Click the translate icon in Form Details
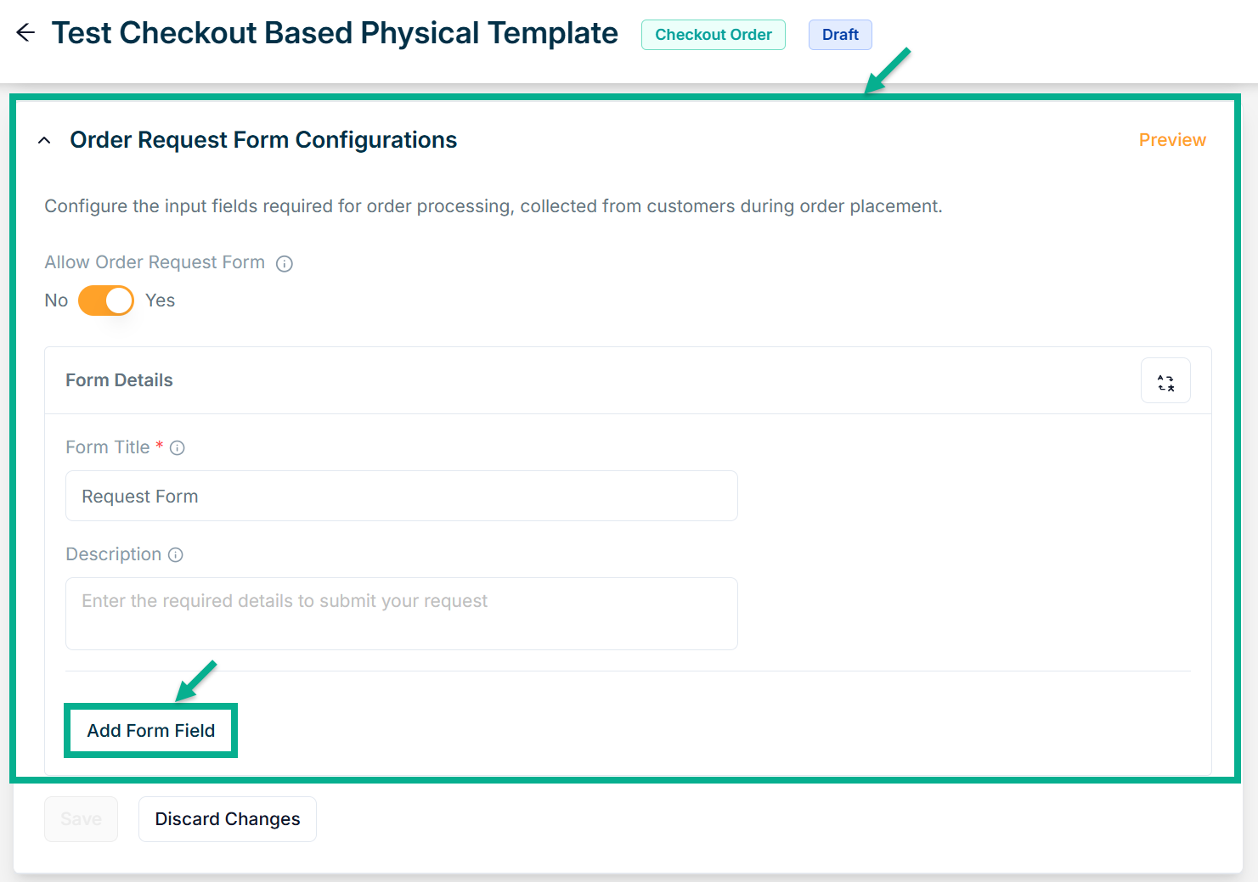1258x882 pixels. pos(1165,381)
